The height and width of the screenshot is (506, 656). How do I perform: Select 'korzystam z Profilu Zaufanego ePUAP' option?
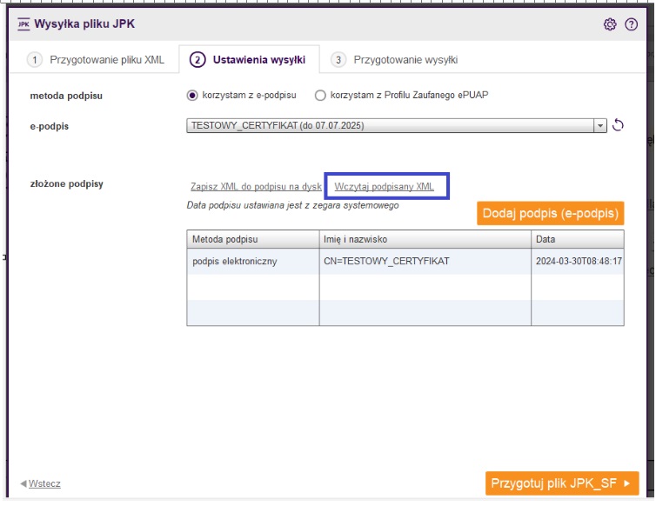[x=320, y=96]
